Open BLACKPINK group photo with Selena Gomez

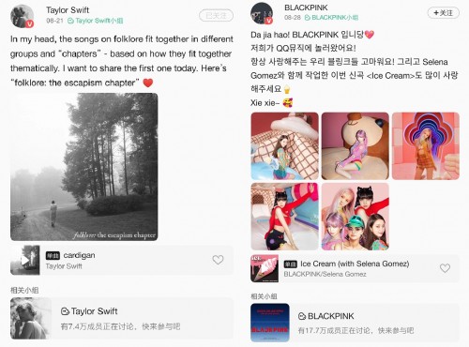tap(356, 217)
